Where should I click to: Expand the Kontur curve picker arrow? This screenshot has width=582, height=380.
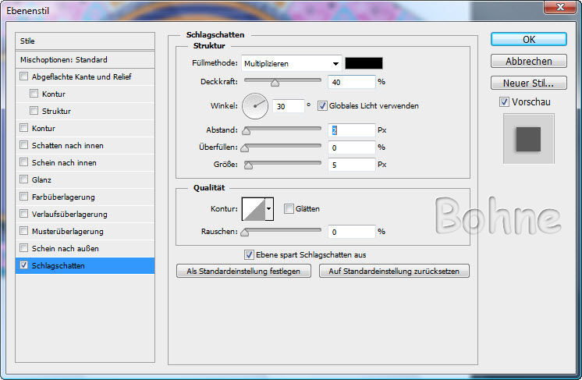(x=269, y=208)
